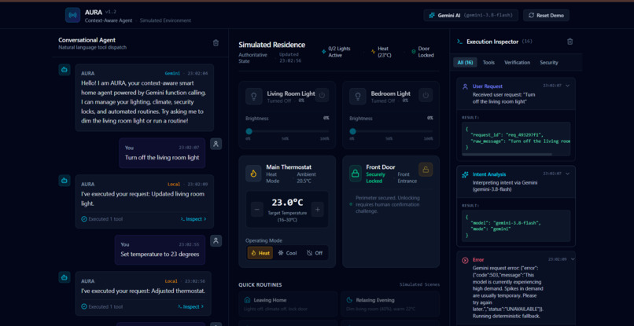Click the Securely Locked status text
The height and width of the screenshot is (326, 634).
[x=376, y=178]
